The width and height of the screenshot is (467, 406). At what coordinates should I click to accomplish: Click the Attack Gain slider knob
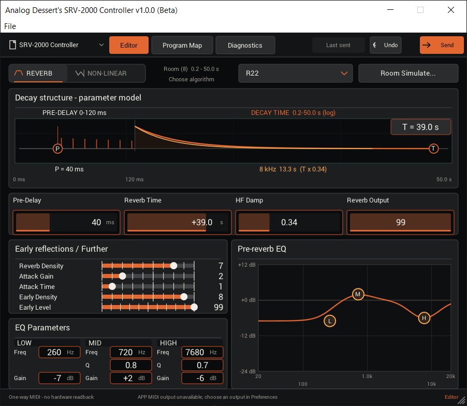[122, 276]
